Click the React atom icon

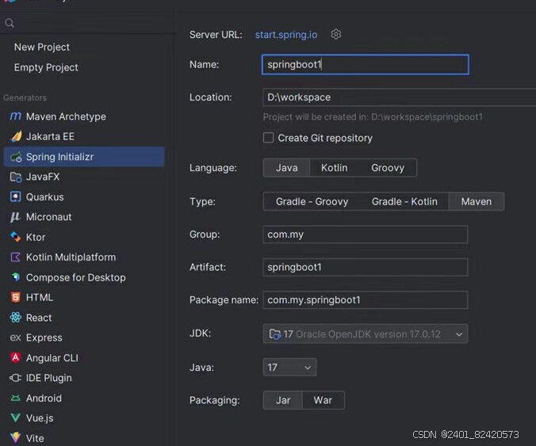[15, 318]
